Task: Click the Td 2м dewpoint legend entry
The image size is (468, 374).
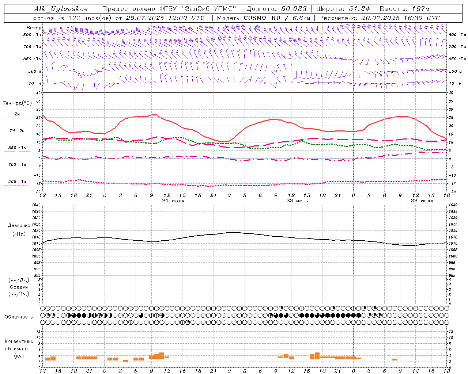Action: click(17, 131)
